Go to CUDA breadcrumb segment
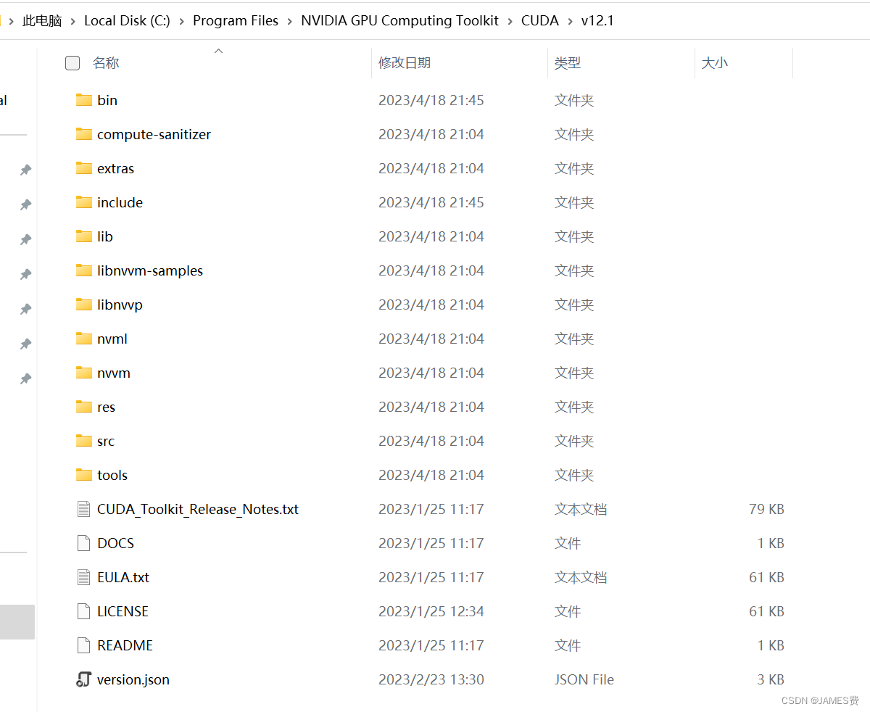This screenshot has width=870, height=712. pyautogui.click(x=540, y=20)
